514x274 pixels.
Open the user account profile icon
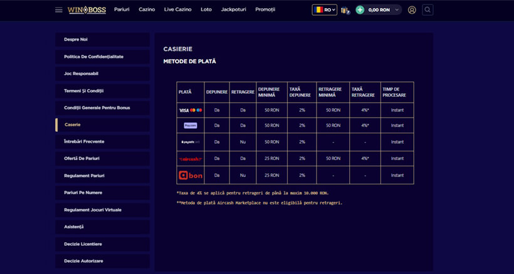(412, 10)
